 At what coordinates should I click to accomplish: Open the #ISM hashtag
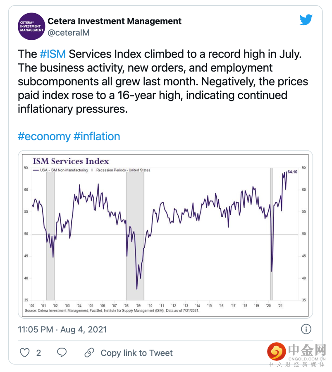coord(53,54)
